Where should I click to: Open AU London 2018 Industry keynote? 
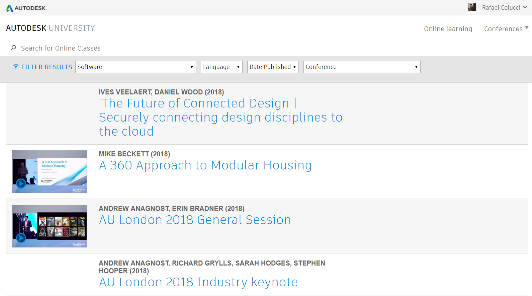click(198, 282)
